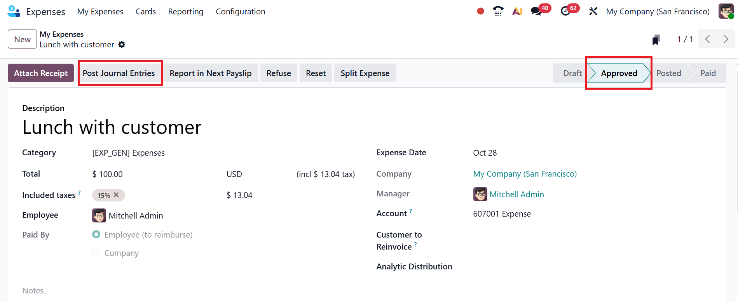The height and width of the screenshot is (302, 738).
Task: Open the Configuration menu
Action: 240,12
